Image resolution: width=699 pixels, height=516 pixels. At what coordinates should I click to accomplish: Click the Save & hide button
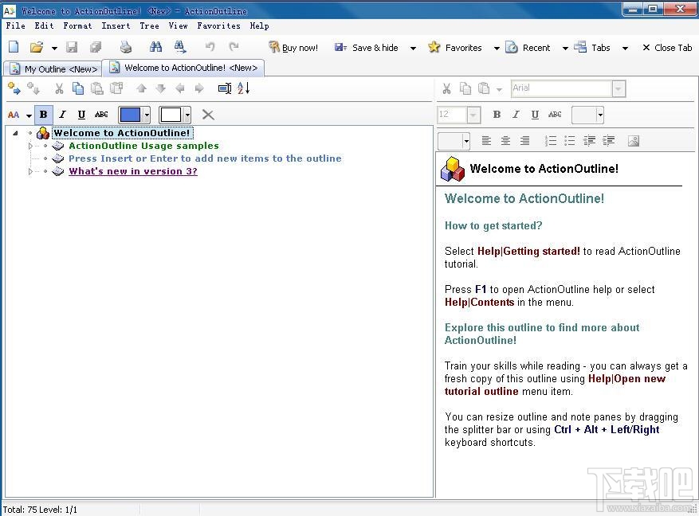[x=367, y=47]
